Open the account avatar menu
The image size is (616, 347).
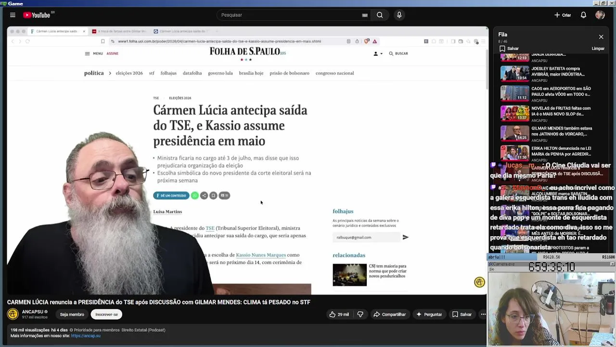[x=600, y=15]
